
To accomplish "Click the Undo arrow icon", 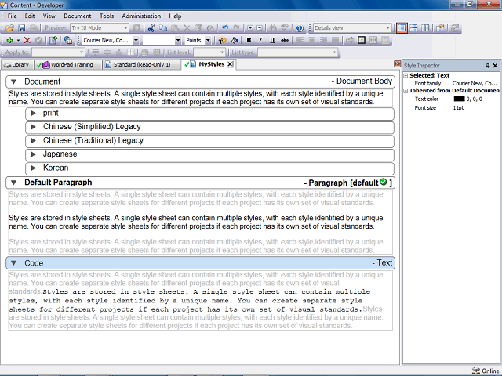I will coord(225,28).
